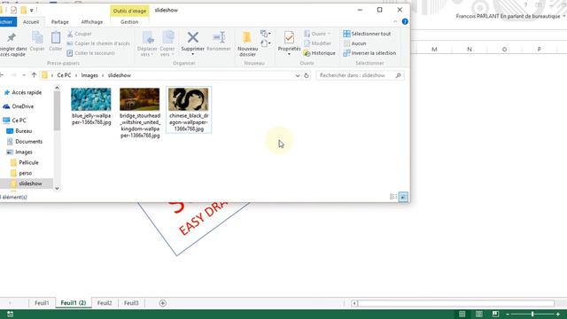Select chinese_black_dragon wallpaper thumbnail
Viewport: 567px width, 319px height.
(189, 99)
